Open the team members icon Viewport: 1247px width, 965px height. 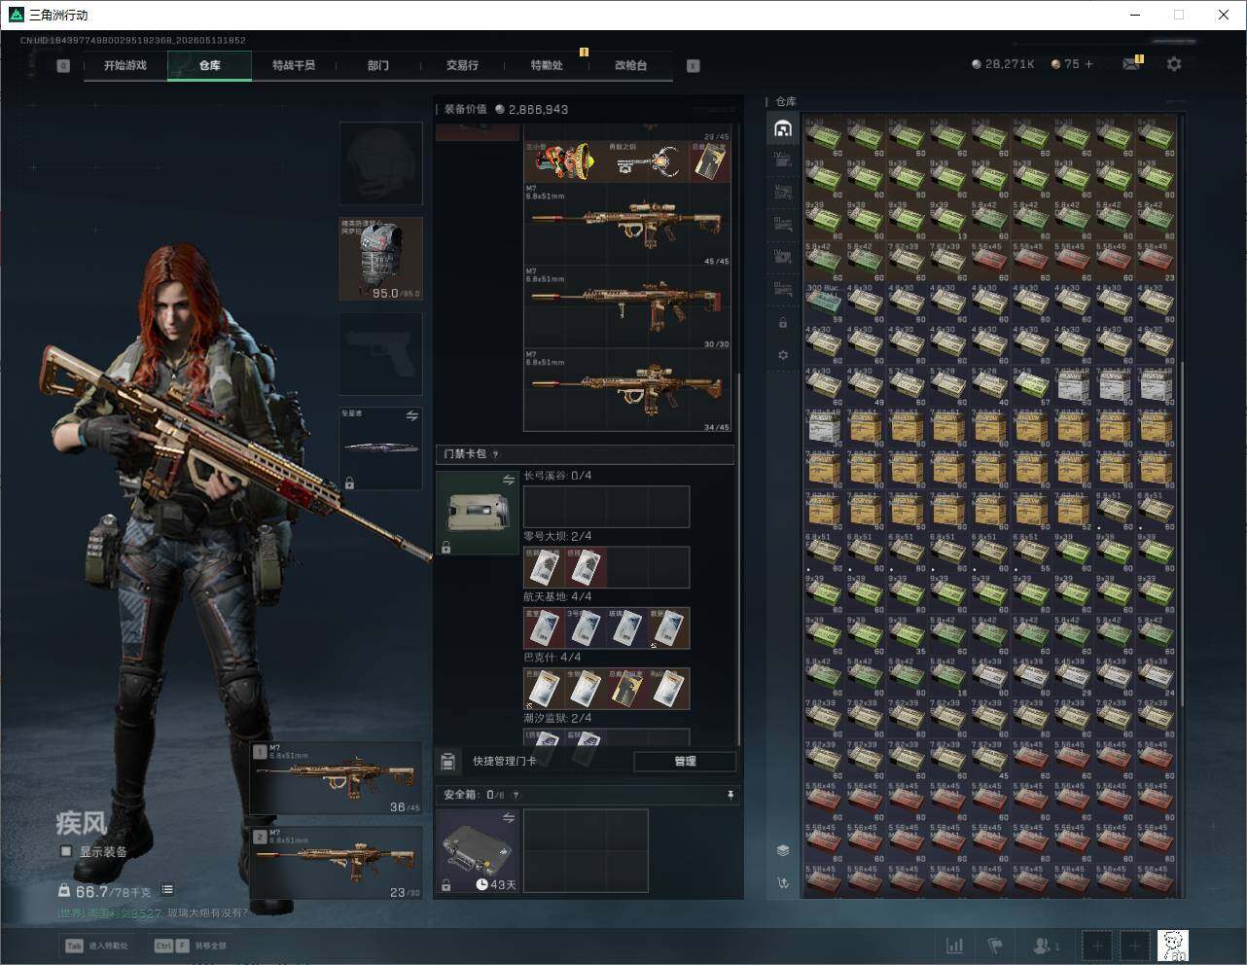[x=1046, y=946]
